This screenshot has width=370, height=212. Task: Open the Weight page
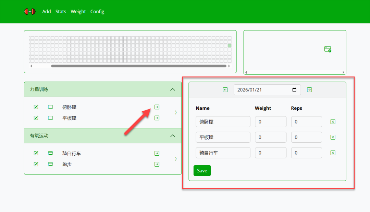coord(78,12)
